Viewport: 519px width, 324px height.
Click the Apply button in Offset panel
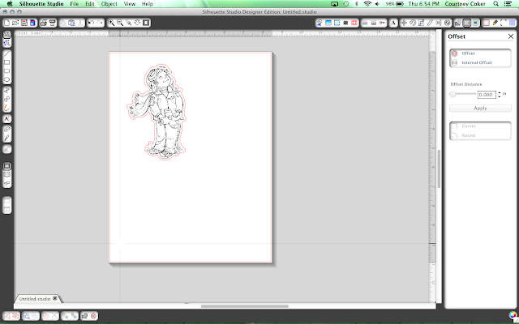tap(480, 108)
